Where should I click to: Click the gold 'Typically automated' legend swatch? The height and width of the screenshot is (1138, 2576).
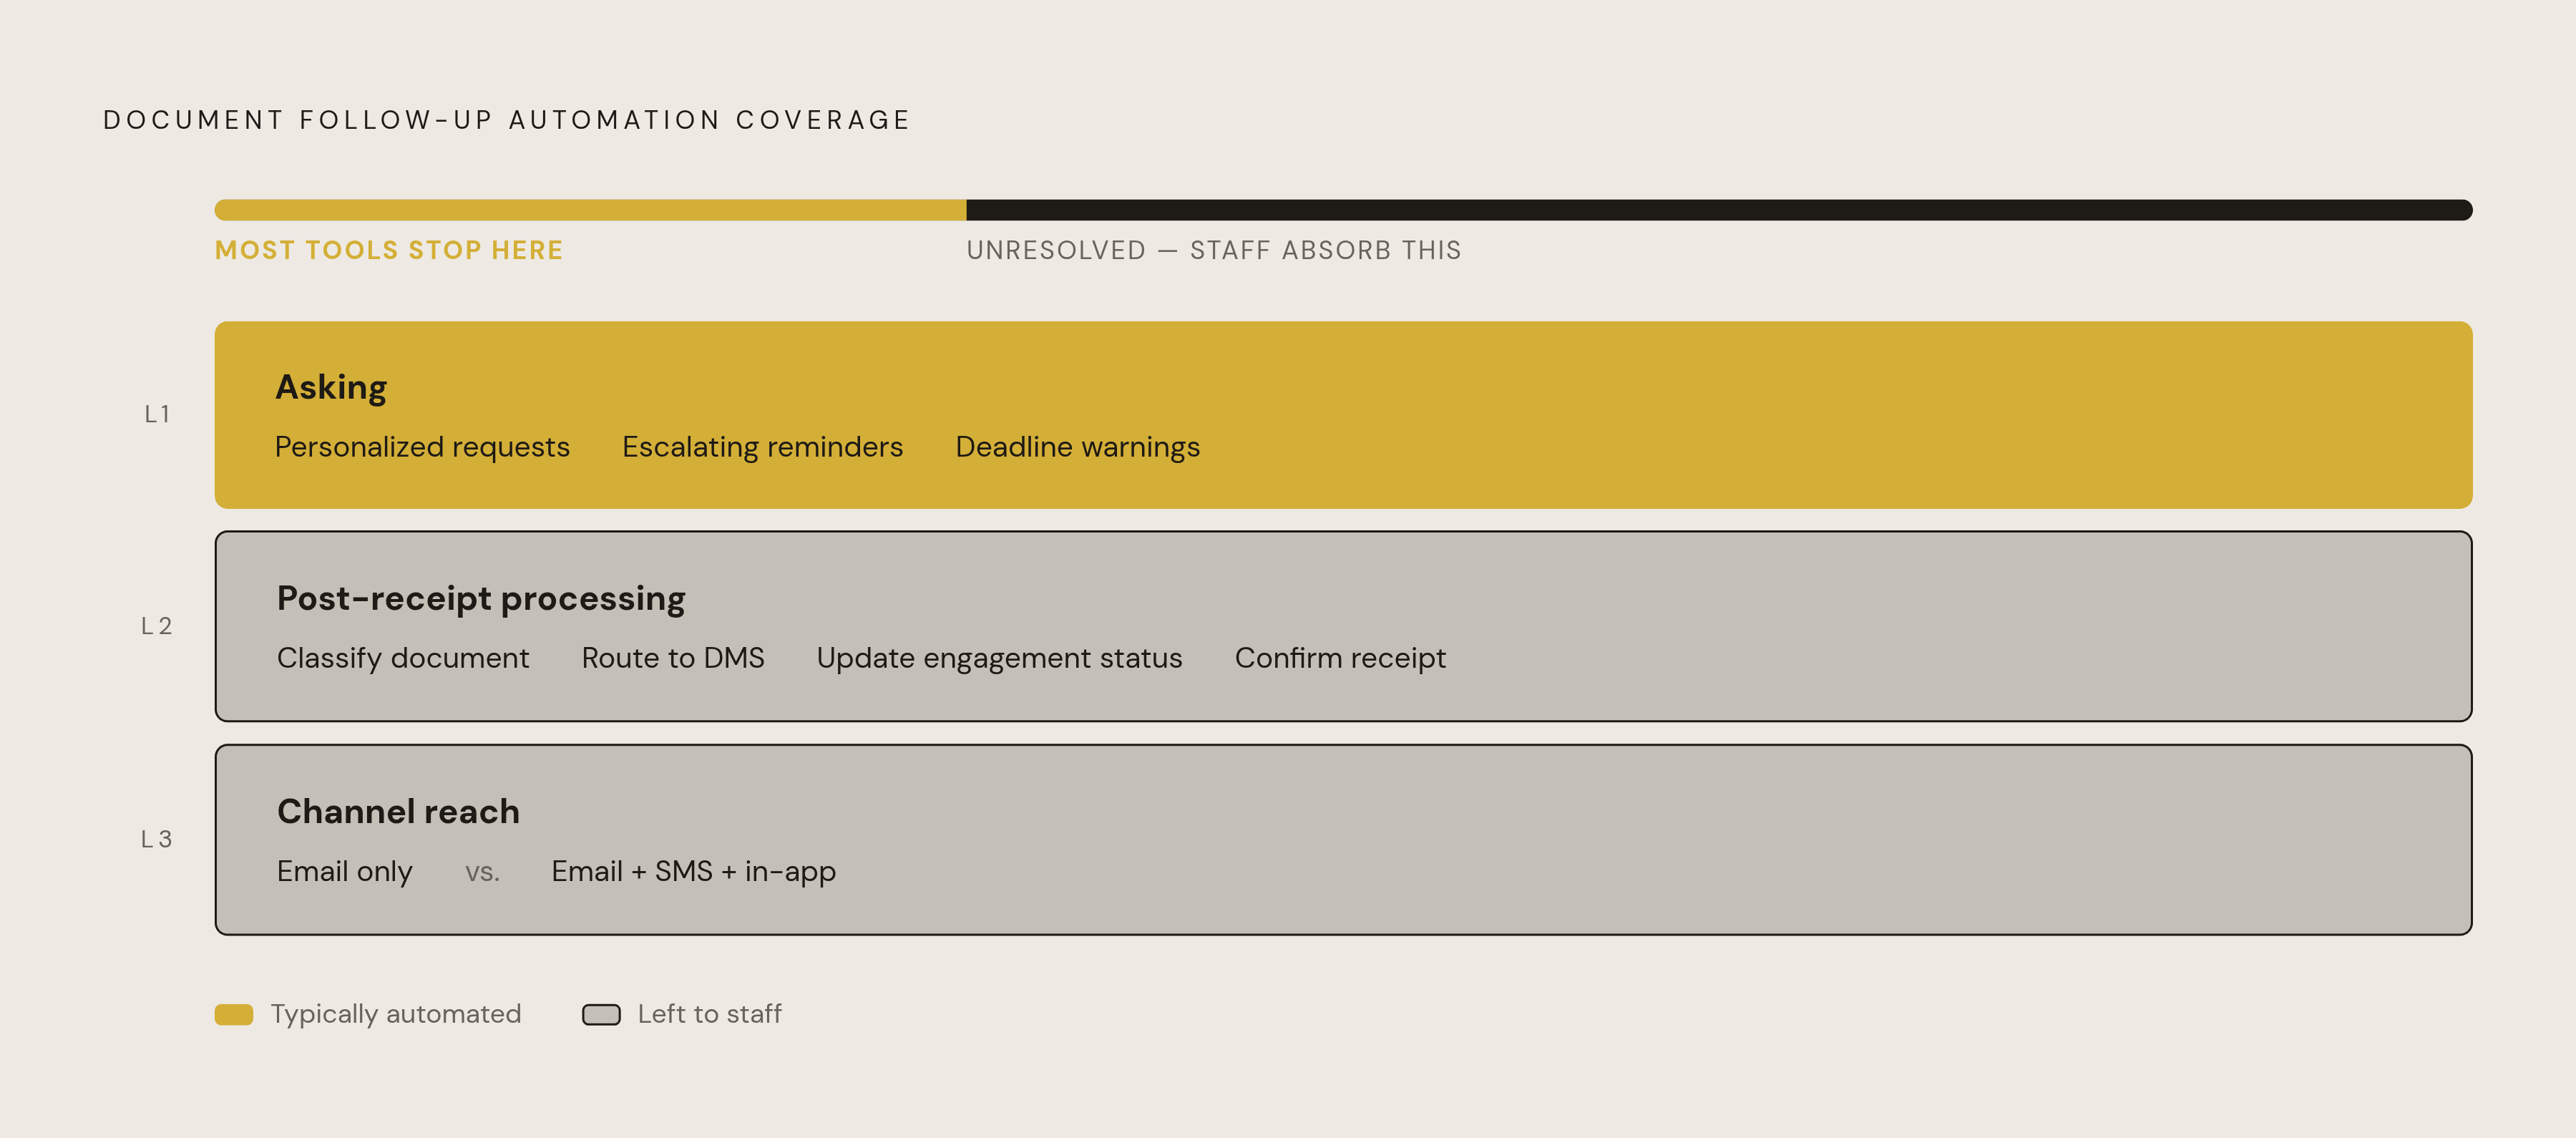point(234,1014)
